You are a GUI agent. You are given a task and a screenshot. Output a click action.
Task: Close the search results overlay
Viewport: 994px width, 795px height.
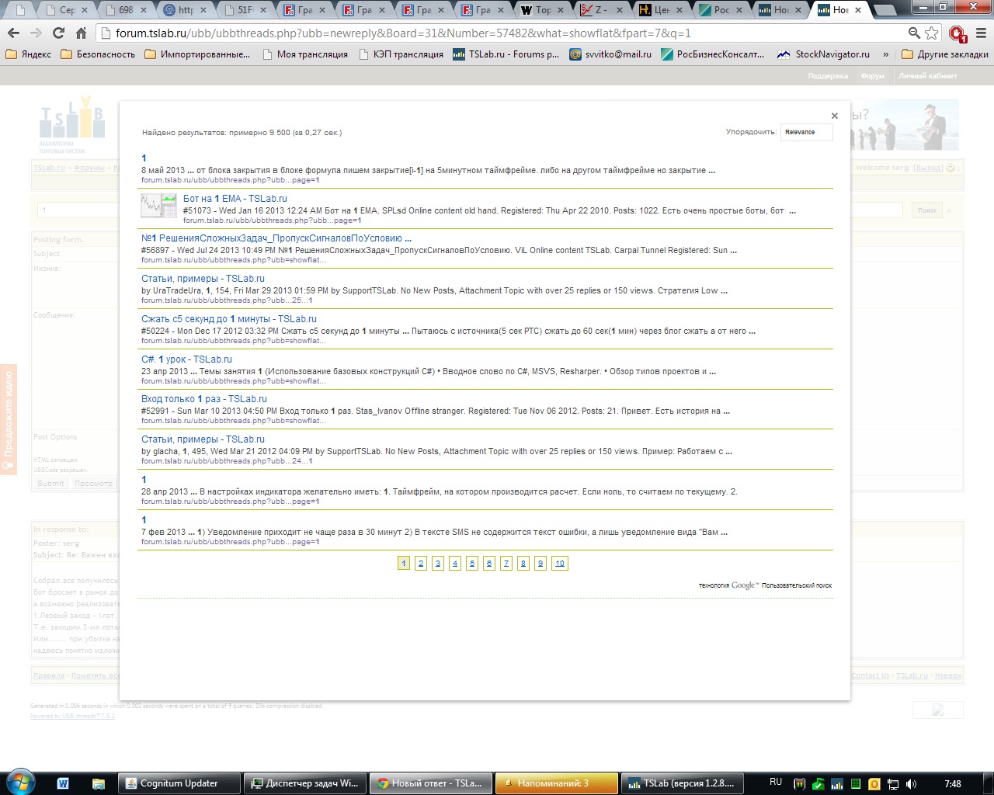tap(834, 116)
